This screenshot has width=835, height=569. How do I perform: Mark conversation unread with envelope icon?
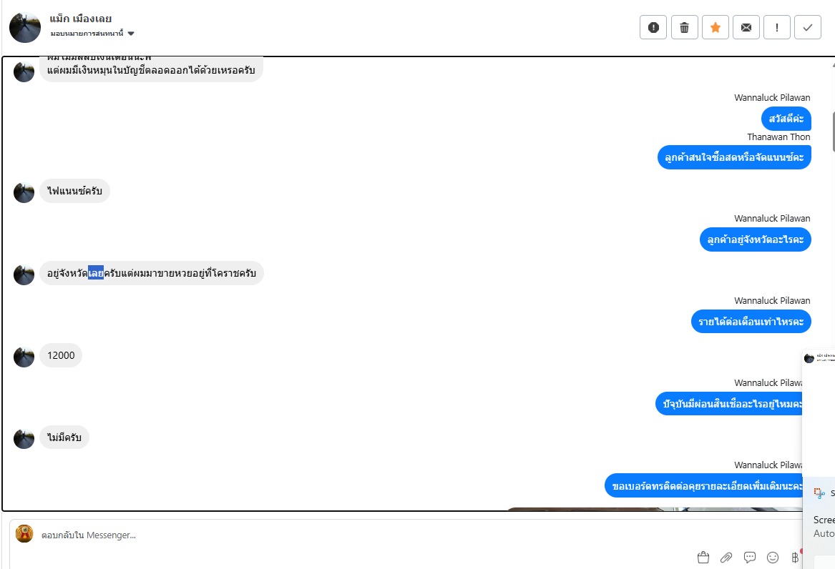coord(746,28)
